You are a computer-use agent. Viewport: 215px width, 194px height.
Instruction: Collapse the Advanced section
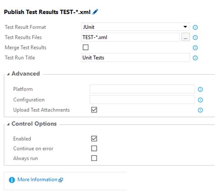(x=9, y=74)
